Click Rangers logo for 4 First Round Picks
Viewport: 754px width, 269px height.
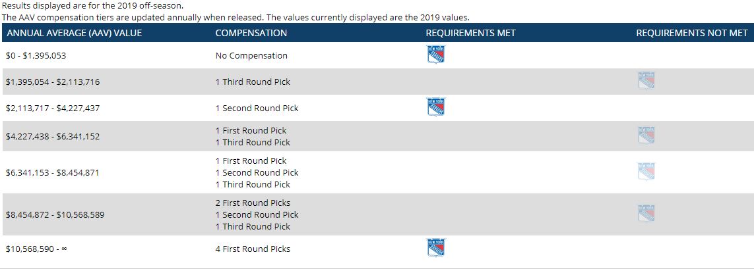[x=435, y=248]
